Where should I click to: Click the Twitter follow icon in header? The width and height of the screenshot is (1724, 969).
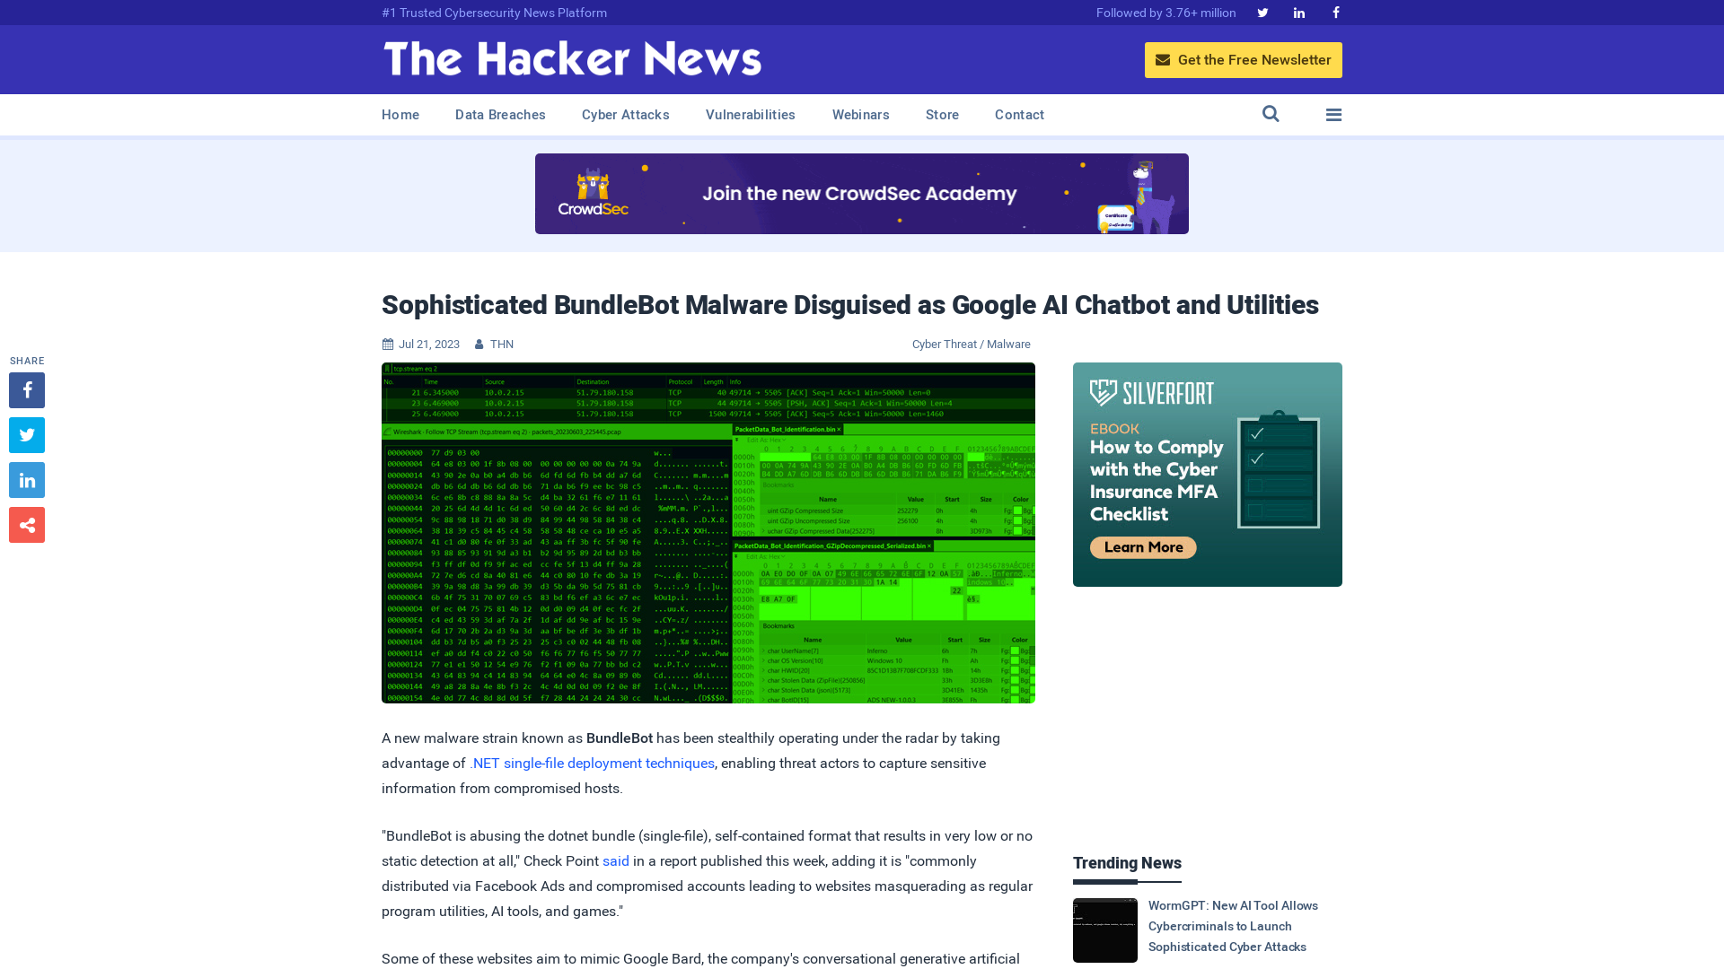1262,12
